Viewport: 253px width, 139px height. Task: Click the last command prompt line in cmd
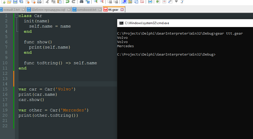pos(166,55)
